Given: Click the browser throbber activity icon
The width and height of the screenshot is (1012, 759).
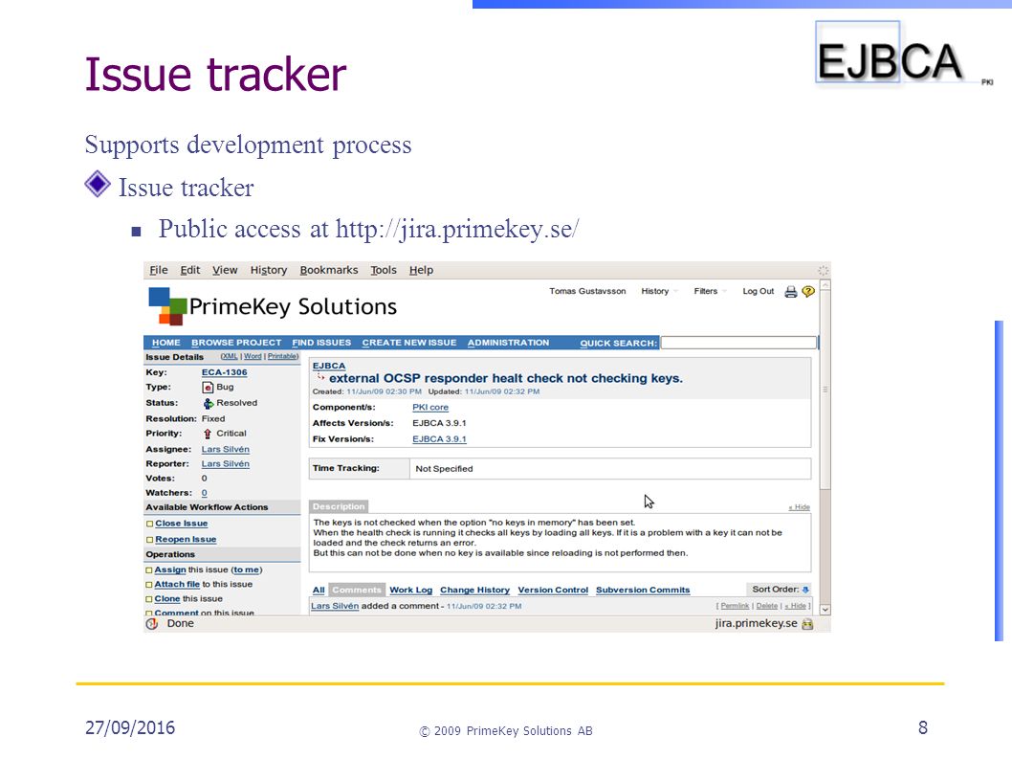Looking at the screenshot, I should click(823, 271).
